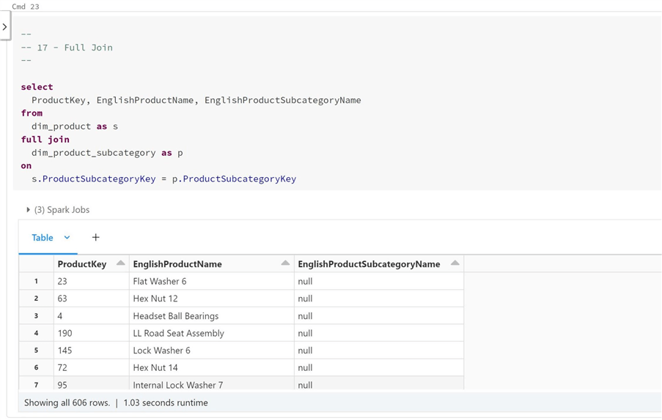Screen dimensions: 662x420
Task: Select the Internal Lock Washer 7 cell
Action: 212,384
